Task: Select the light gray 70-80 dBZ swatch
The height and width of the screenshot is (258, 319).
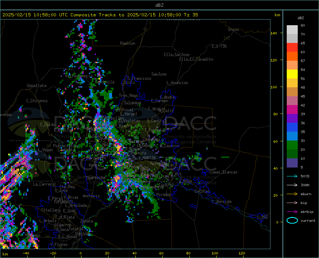Action: [292, 30]
